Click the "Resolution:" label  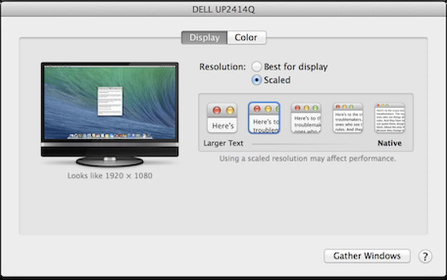[x=222, y=66]
